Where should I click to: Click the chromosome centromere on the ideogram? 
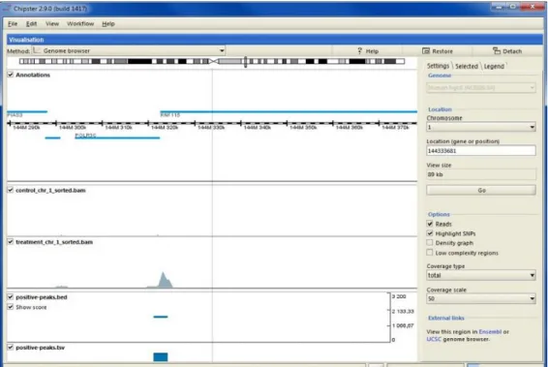[x=213, y=62]
